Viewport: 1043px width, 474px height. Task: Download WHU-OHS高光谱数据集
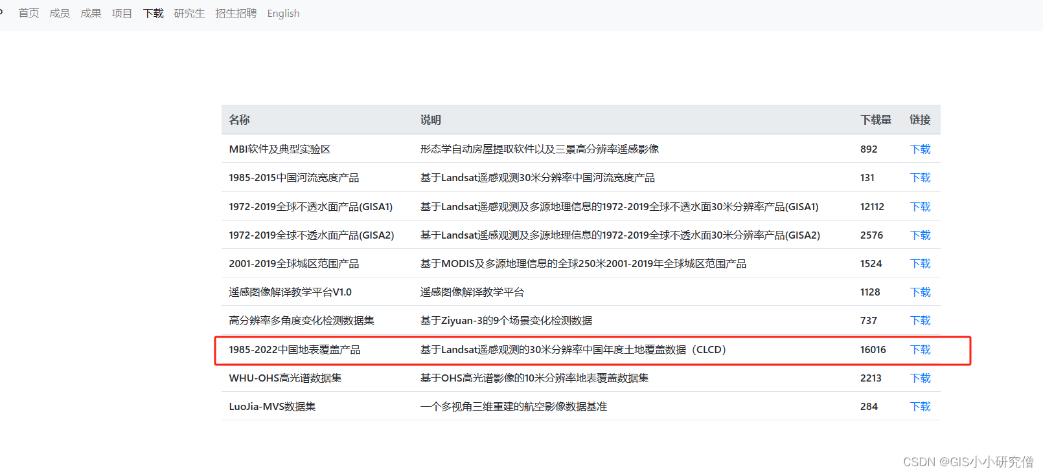[x=920, y=378]
